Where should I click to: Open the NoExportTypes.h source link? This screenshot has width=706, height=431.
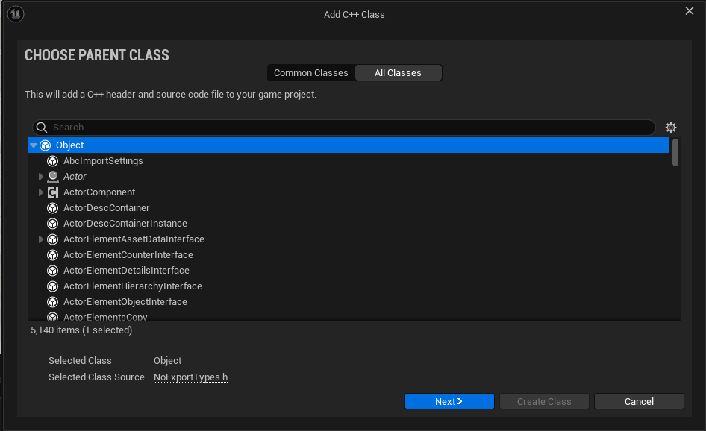tap(190, 377)
